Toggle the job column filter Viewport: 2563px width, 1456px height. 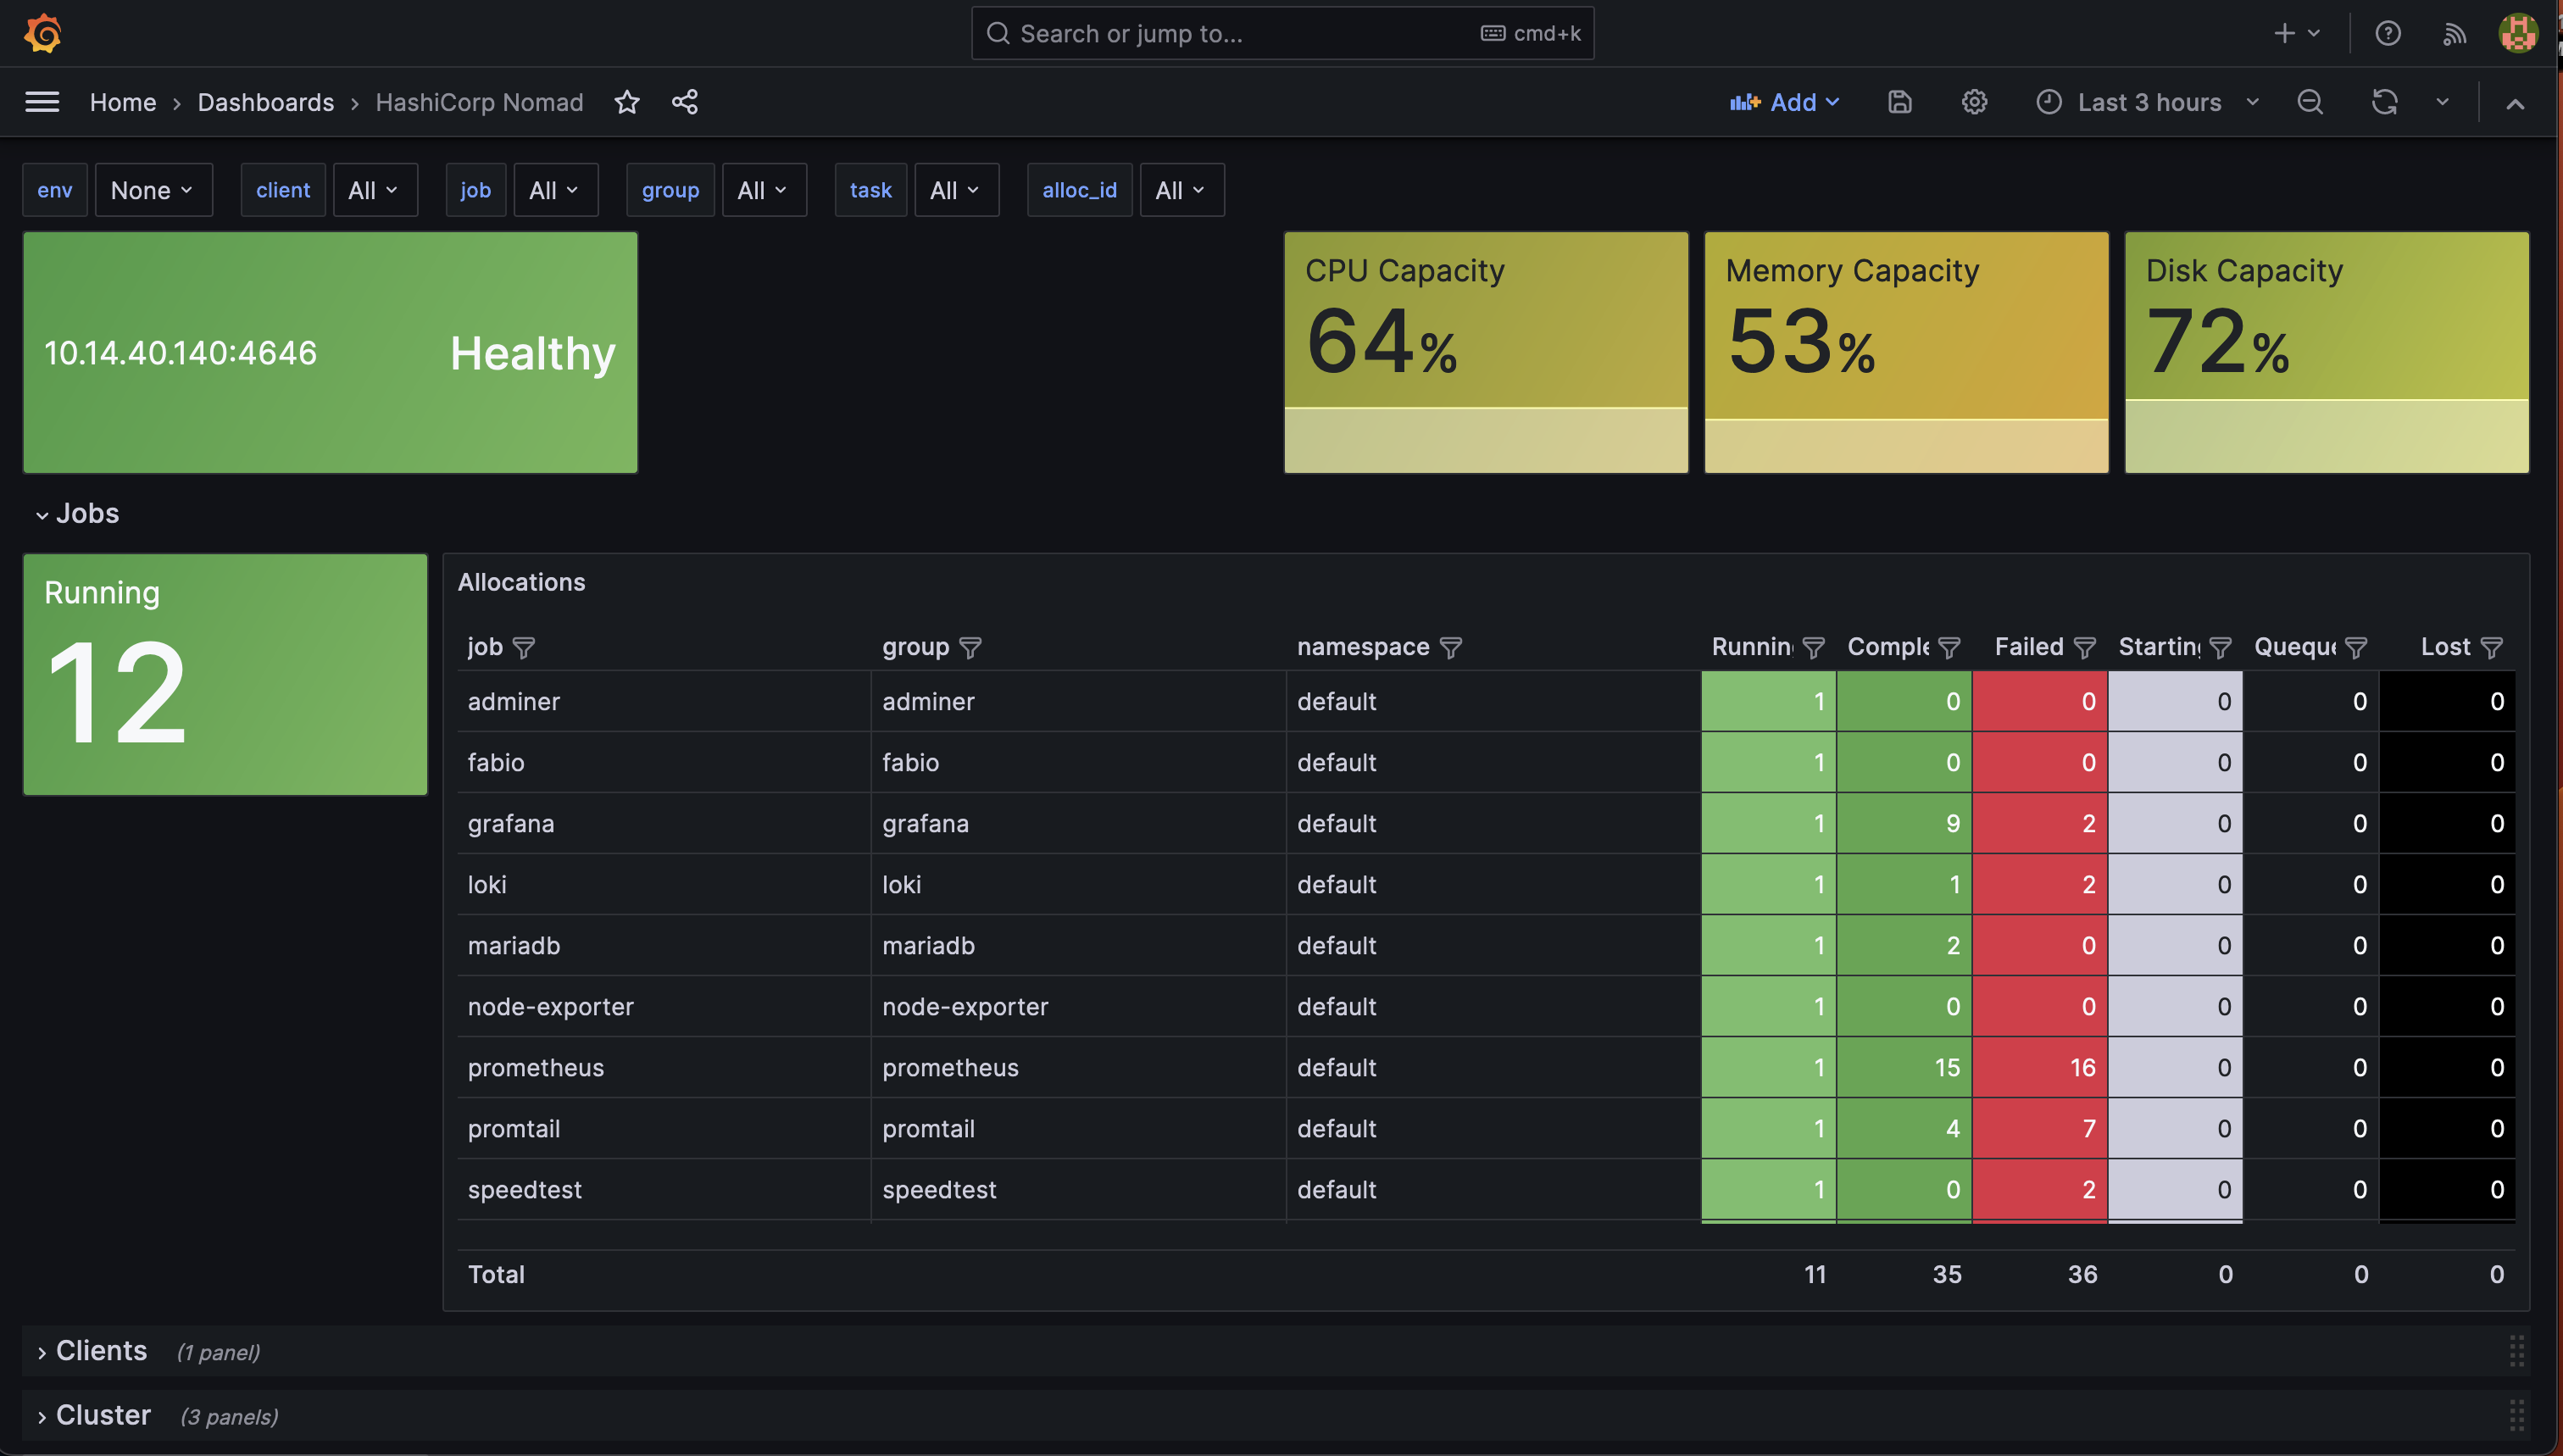tap(524, 648)
